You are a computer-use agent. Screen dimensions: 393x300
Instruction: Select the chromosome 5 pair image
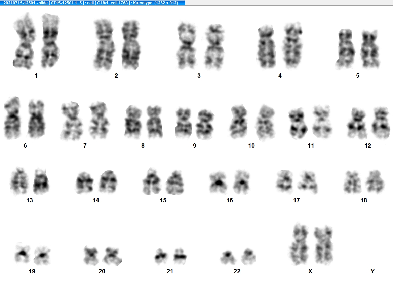(x=358, y=49)
